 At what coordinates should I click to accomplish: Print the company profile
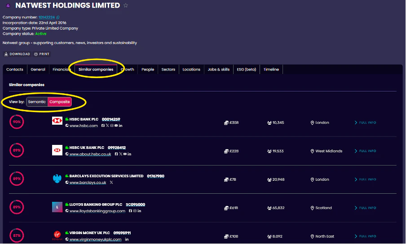(42, 54)
